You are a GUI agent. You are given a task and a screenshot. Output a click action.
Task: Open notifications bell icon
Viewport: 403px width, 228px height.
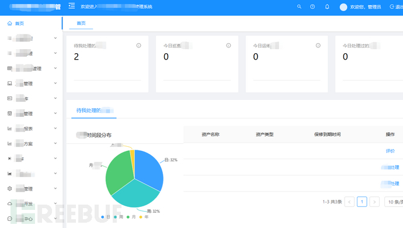(x=327, y=6)
